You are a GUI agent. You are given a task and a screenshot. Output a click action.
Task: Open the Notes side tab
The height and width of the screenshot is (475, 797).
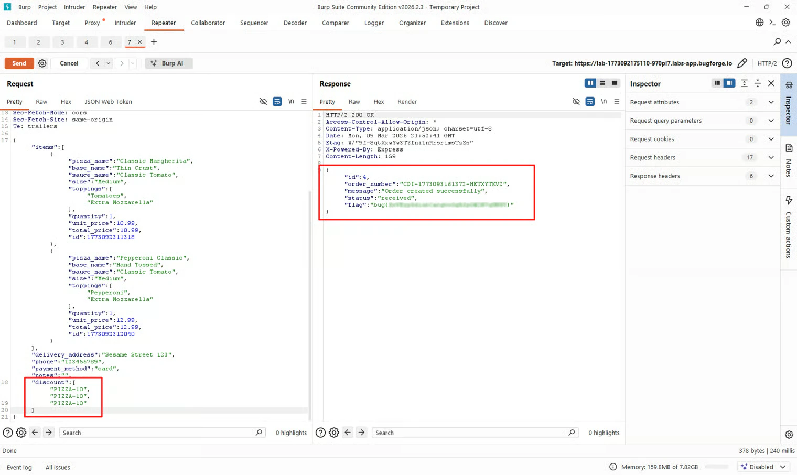point(789,162)
